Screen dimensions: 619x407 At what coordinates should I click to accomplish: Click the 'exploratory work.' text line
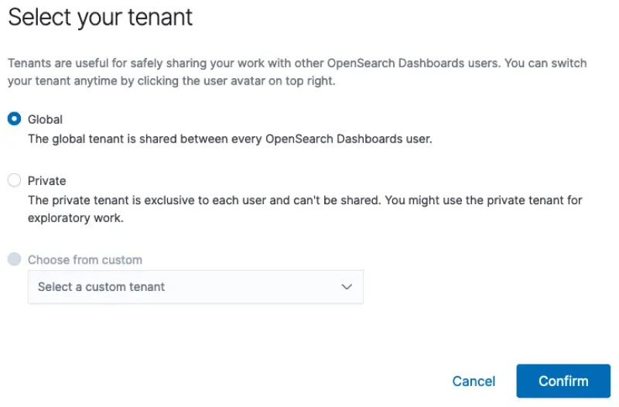click(76, 218)
